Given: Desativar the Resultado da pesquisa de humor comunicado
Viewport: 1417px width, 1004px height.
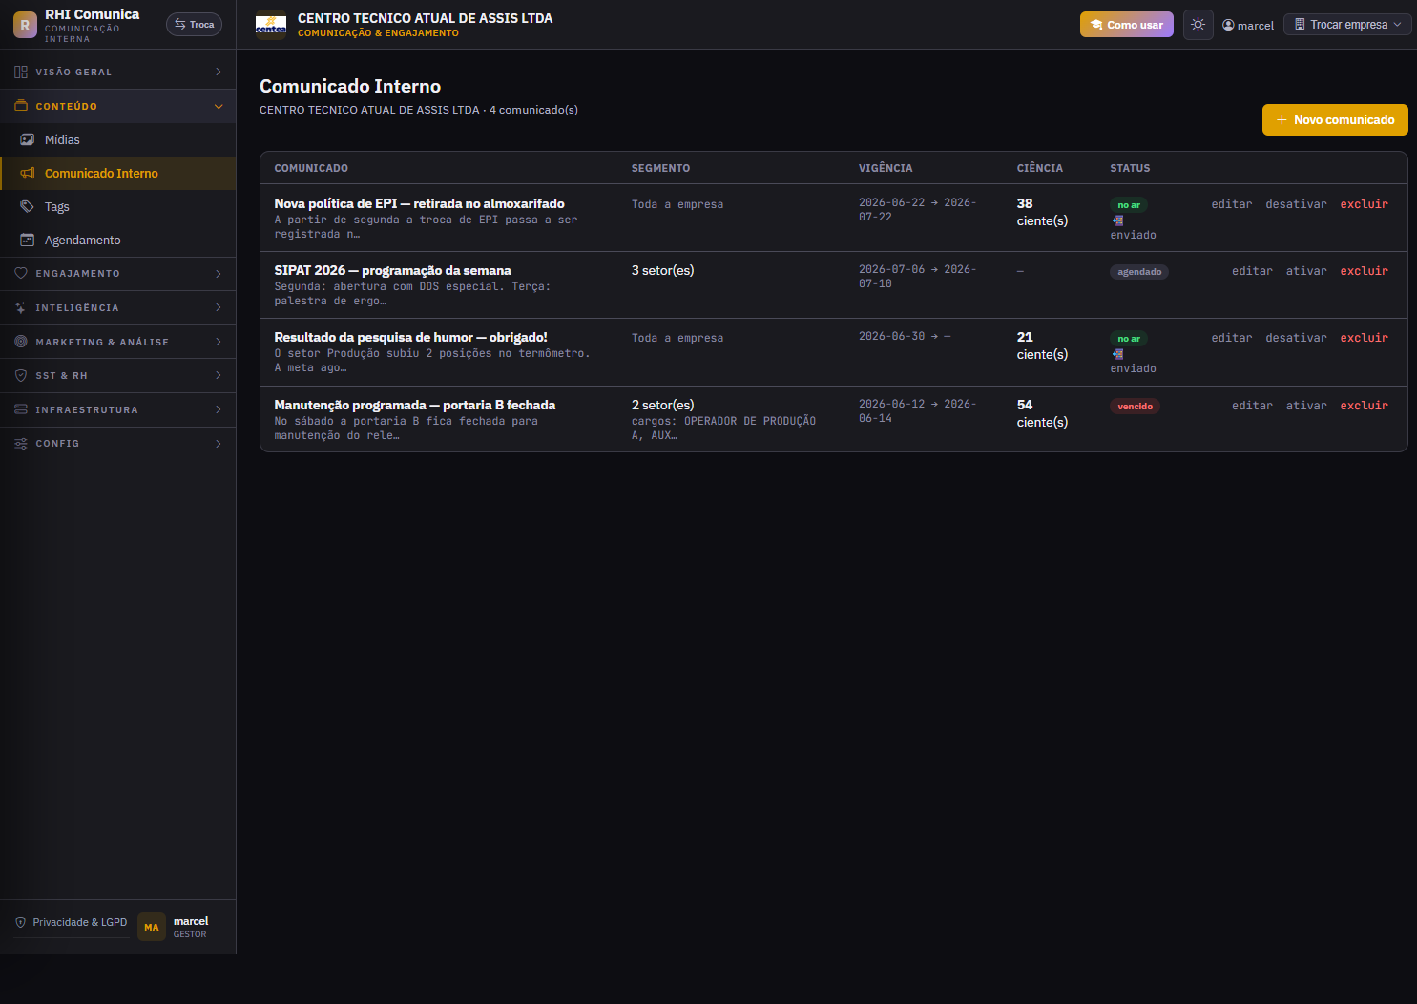Looking at the screenshot, I should click(1296, 338).
